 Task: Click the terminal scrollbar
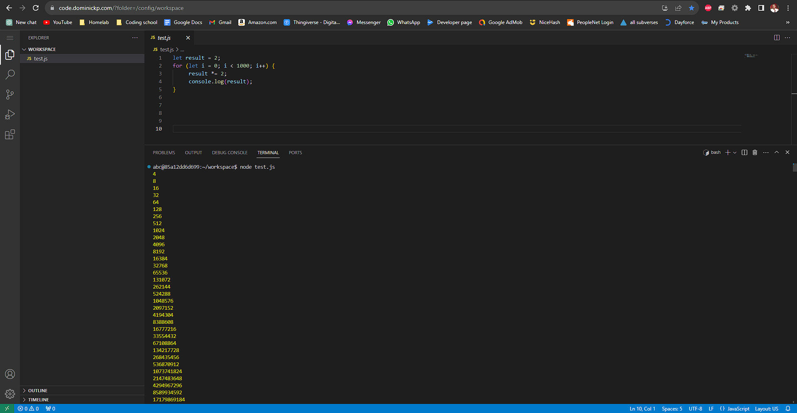795,168
